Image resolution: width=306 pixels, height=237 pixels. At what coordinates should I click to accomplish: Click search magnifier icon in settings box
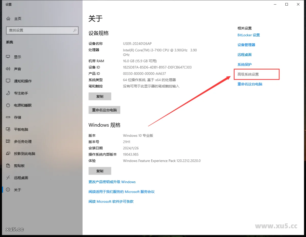pyautogui.click(x=75, y=30)
